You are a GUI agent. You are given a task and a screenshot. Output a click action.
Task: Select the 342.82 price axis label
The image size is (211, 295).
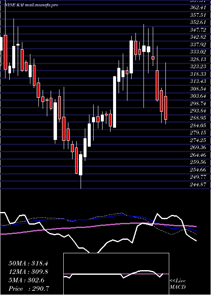[x=198, y=37]
